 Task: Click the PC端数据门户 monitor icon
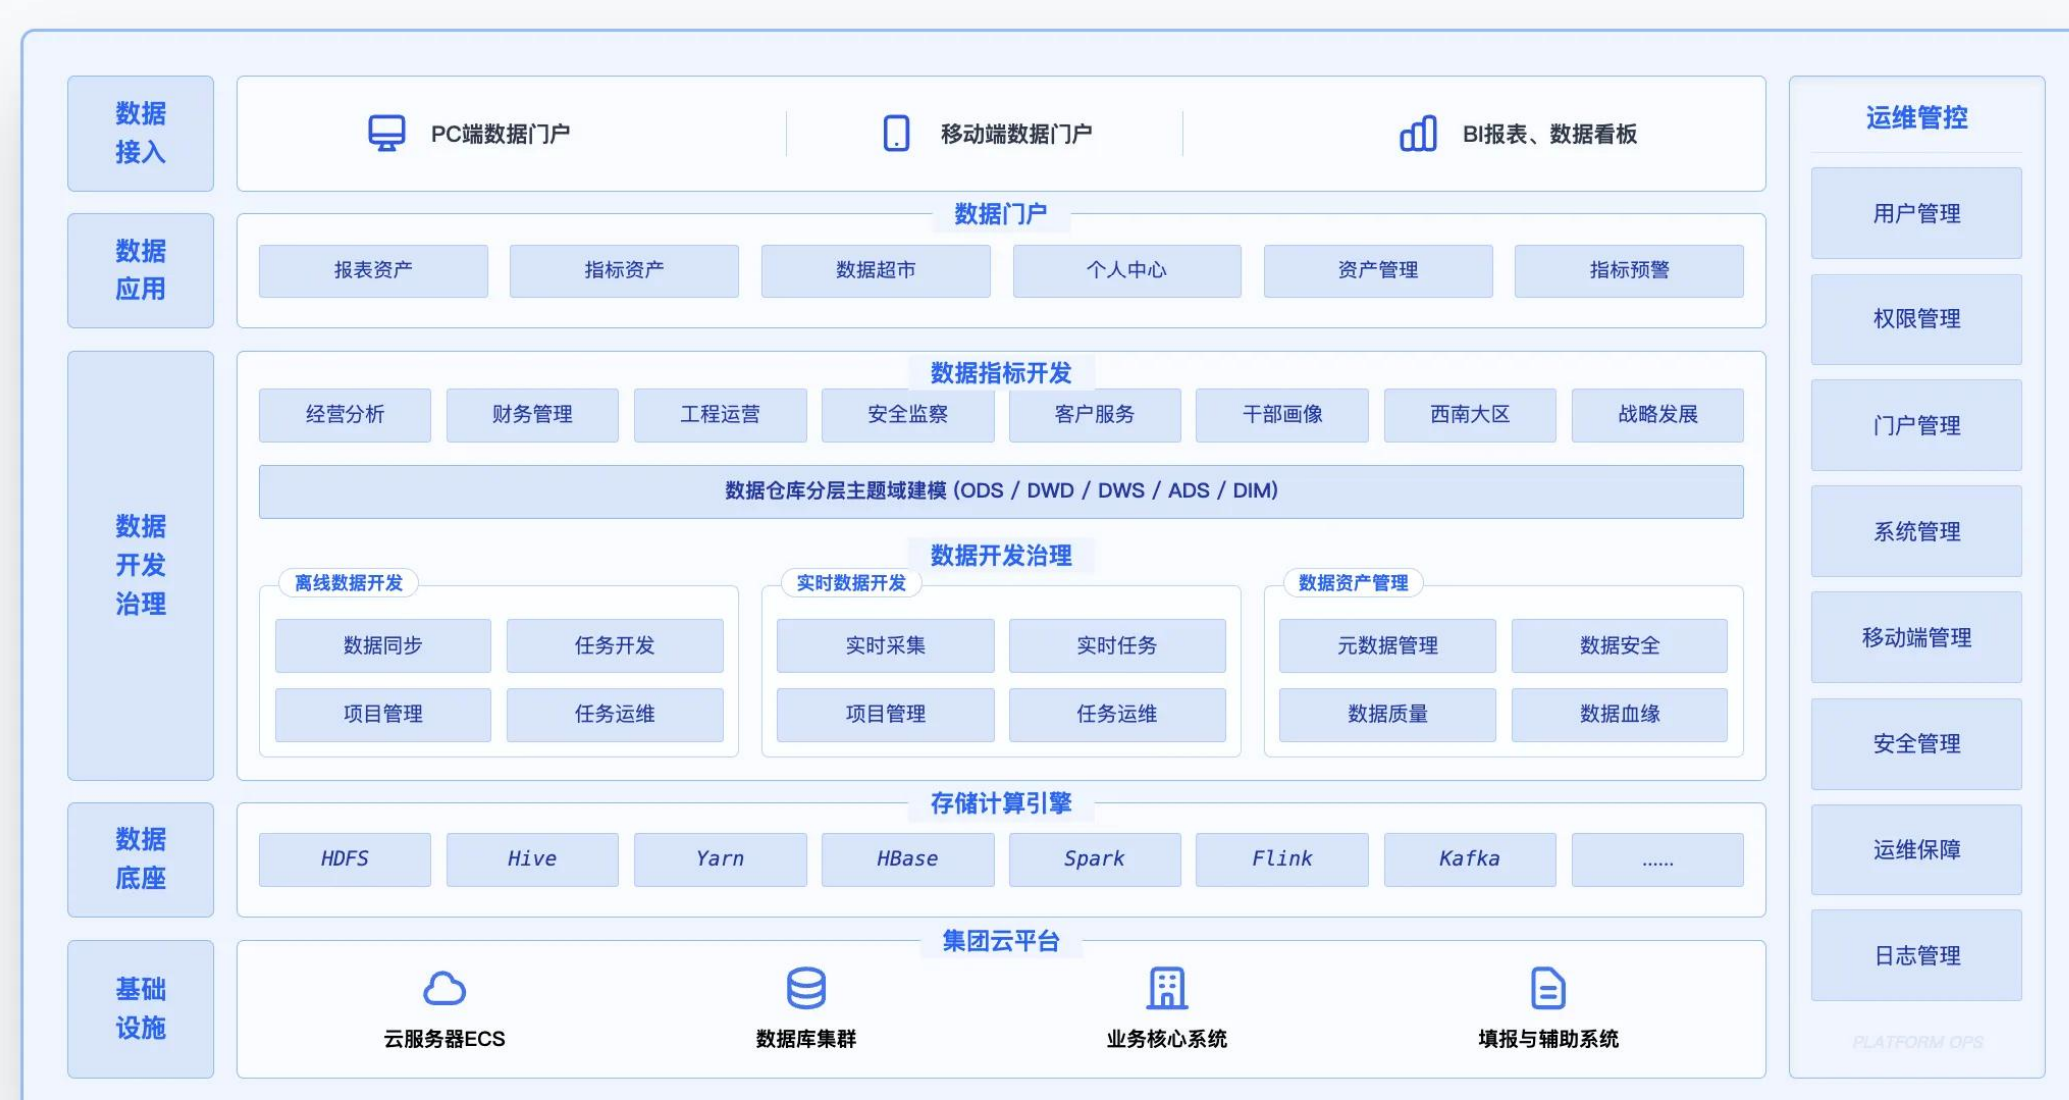pyautogui.click(x=387, y=133)
